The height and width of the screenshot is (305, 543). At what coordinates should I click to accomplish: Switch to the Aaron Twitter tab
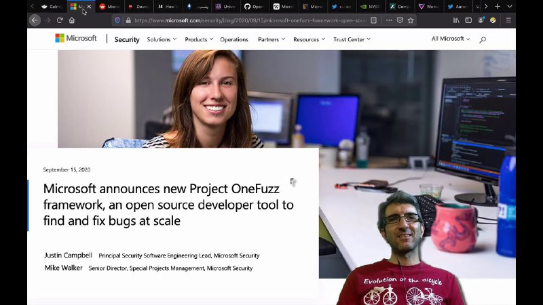tap(457, 6)
